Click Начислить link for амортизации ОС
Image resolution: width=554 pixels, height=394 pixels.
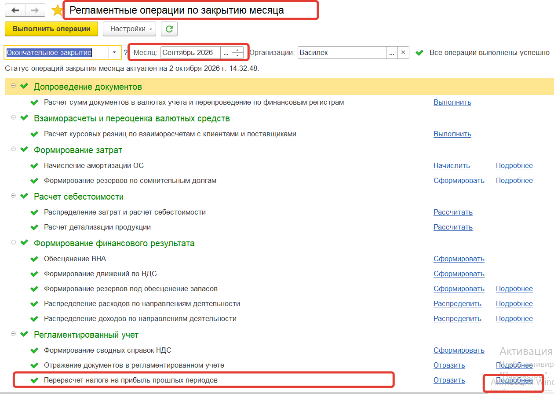pos(452,166)
